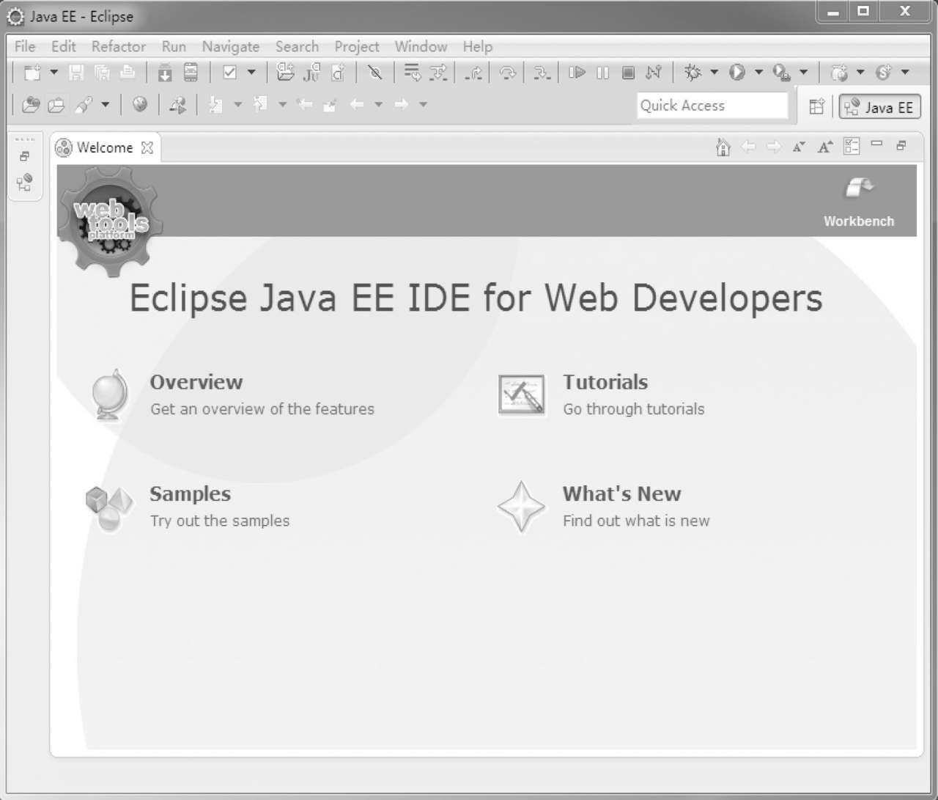The height and width of the screenshot is (800, 938).
Task: Go to the Workbench
Action: click(859, 202)
